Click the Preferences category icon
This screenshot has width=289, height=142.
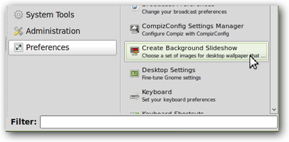[x=19, y=47]
